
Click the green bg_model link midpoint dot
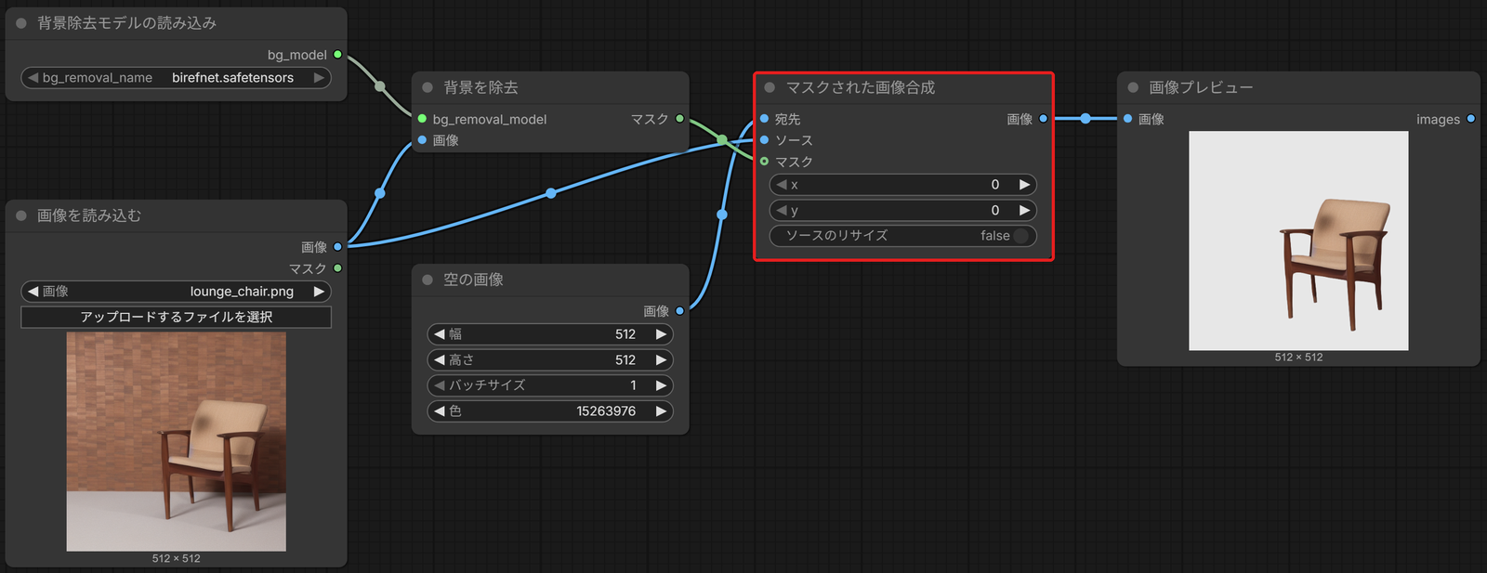[380, 86]
